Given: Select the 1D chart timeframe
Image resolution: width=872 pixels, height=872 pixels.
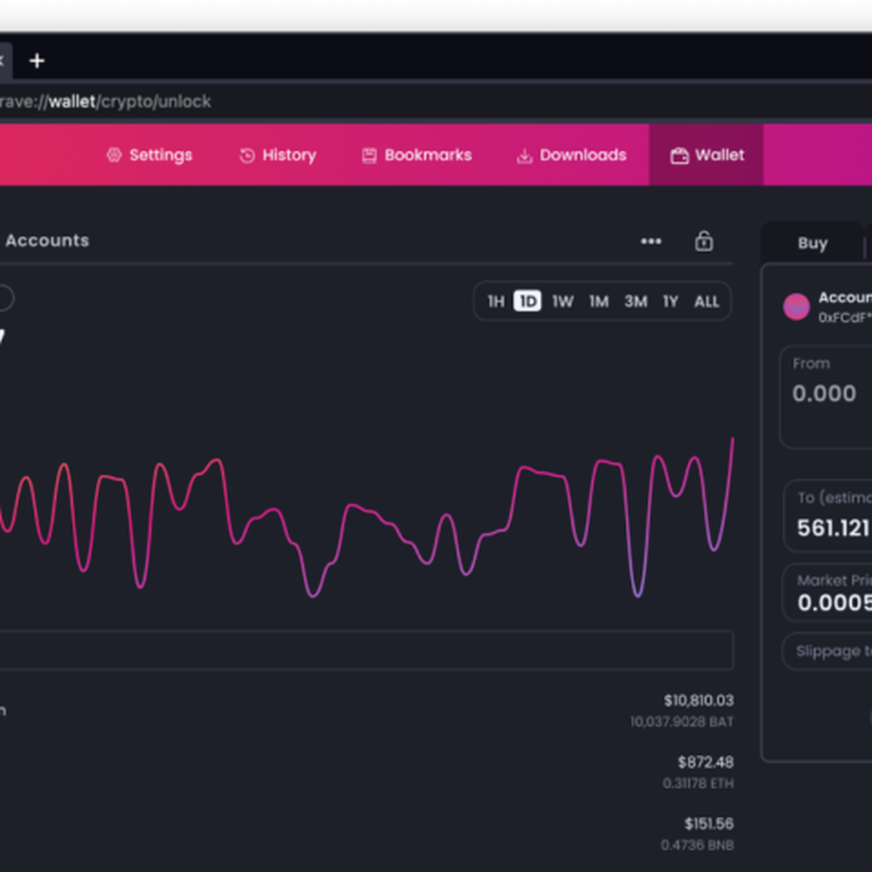Looking at the screenshot, I should [x=528, y=301].
